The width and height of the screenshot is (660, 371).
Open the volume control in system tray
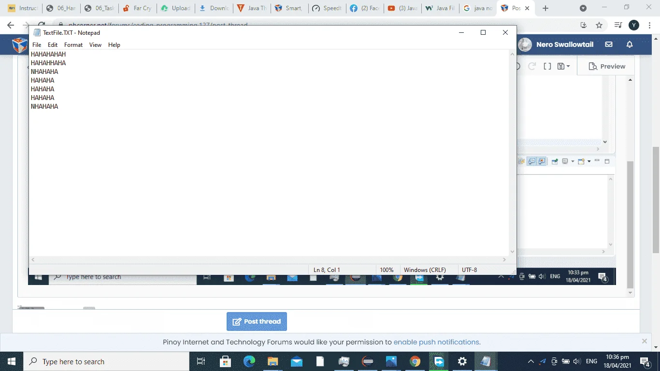[577, 361]
